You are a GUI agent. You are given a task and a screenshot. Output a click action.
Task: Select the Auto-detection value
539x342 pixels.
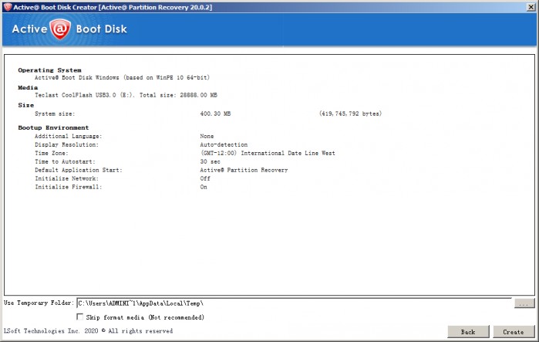pos(224,145)
